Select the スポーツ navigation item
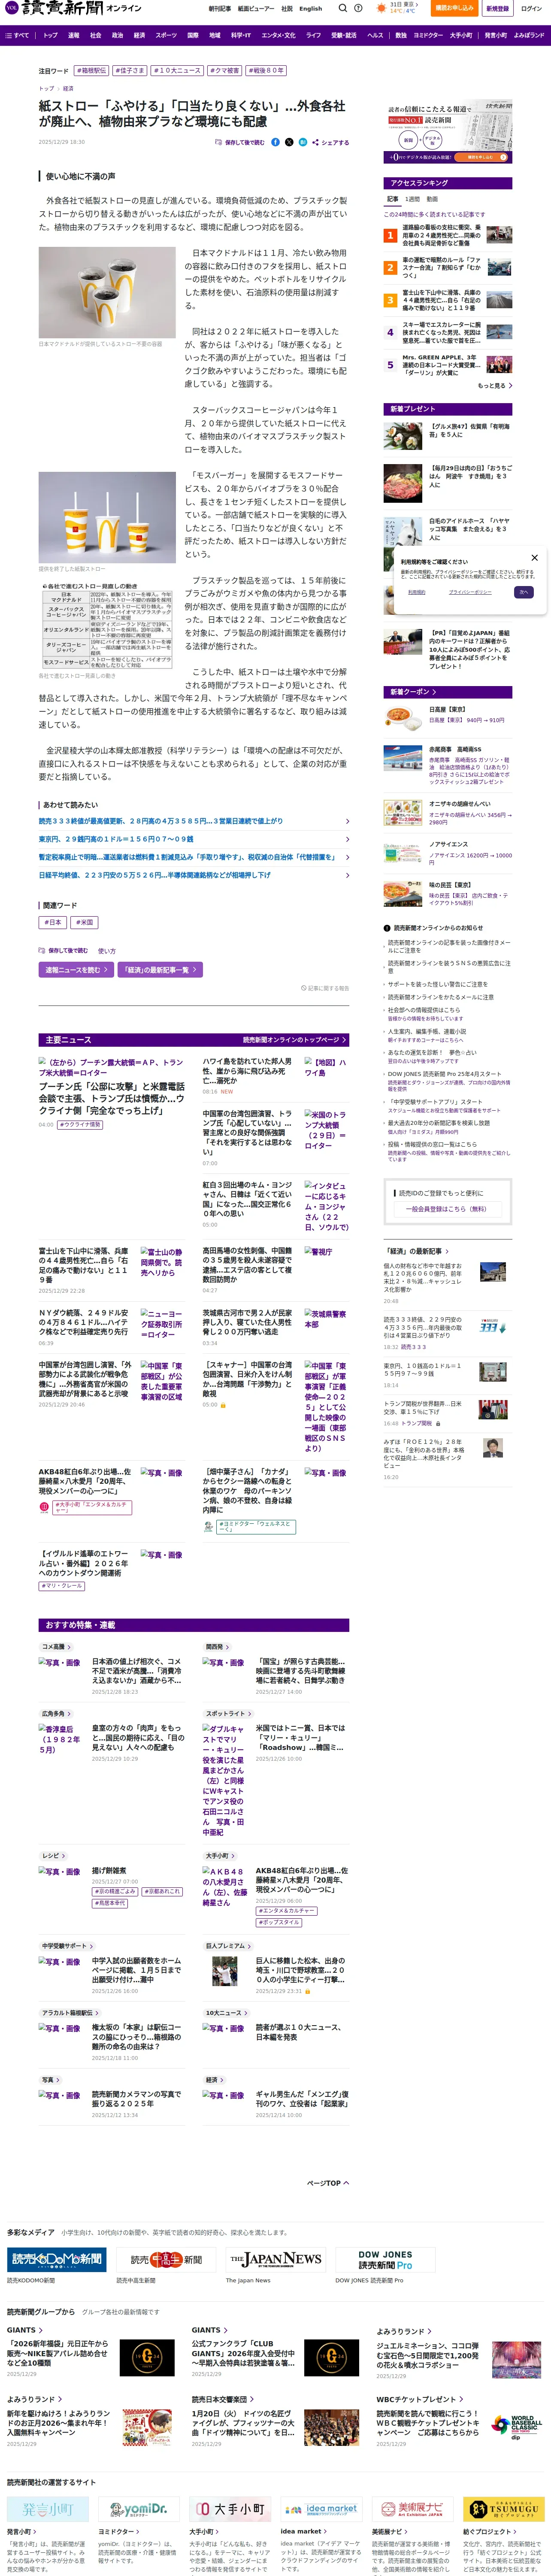The width and height of the screenshot is (551, 2576). [x=166, y=35]
